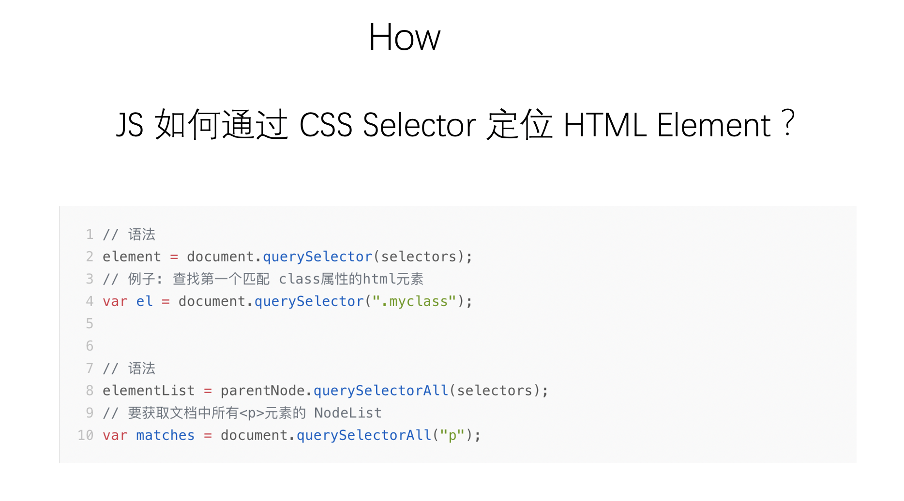Click the 'el' variable name on line 4
Viewport: 904px width, 501px height.
[144, 301]
